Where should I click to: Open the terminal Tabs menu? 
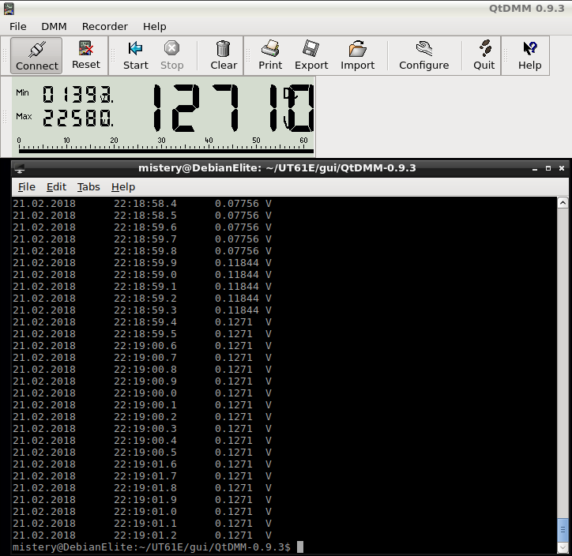[88, 186]
